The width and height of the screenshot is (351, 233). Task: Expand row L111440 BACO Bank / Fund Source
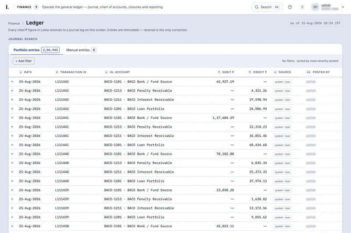coord(12,154)
